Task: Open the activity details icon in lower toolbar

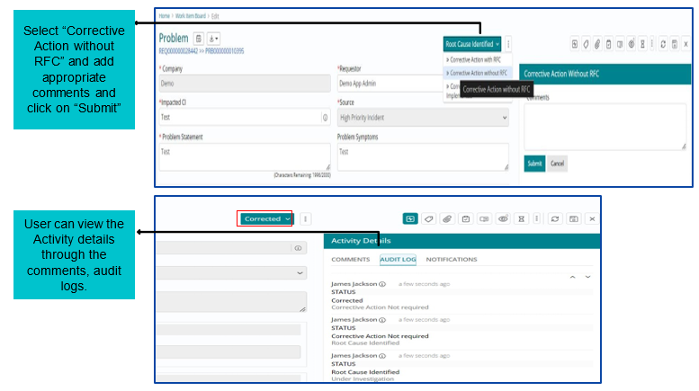Action: point(410,218)
